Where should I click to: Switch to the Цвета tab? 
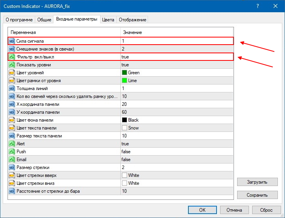pos(108,20)
